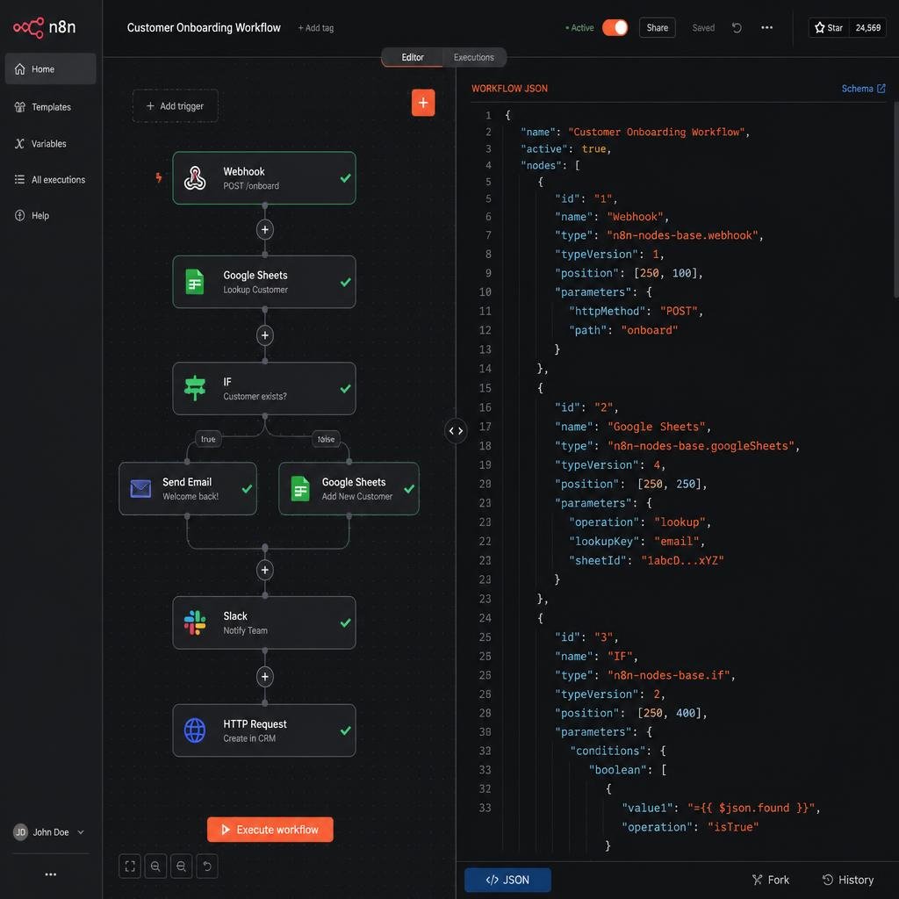This screenshot has height=899, width=899.
Task: Click the orange add node plus button
Action: pos(423,103)
